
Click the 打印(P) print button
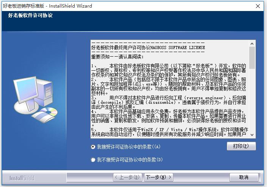tap(241, 146)
